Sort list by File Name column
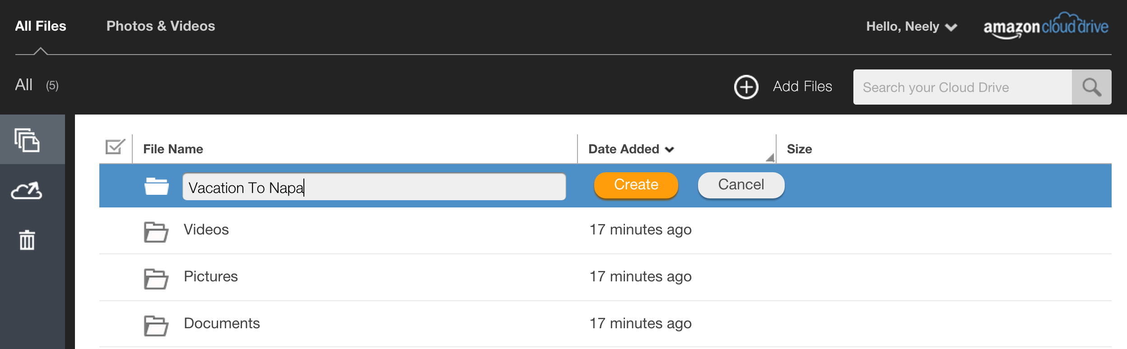 [x=173, y=149]
